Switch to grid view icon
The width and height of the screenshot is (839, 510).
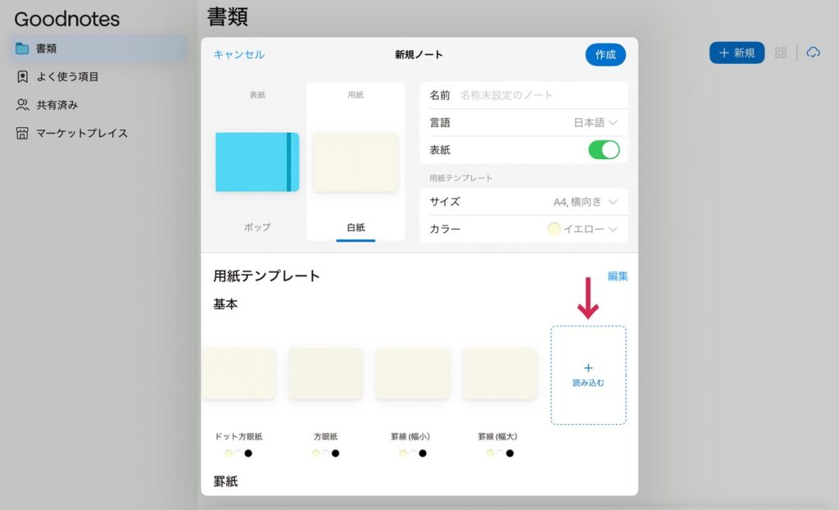781,52
